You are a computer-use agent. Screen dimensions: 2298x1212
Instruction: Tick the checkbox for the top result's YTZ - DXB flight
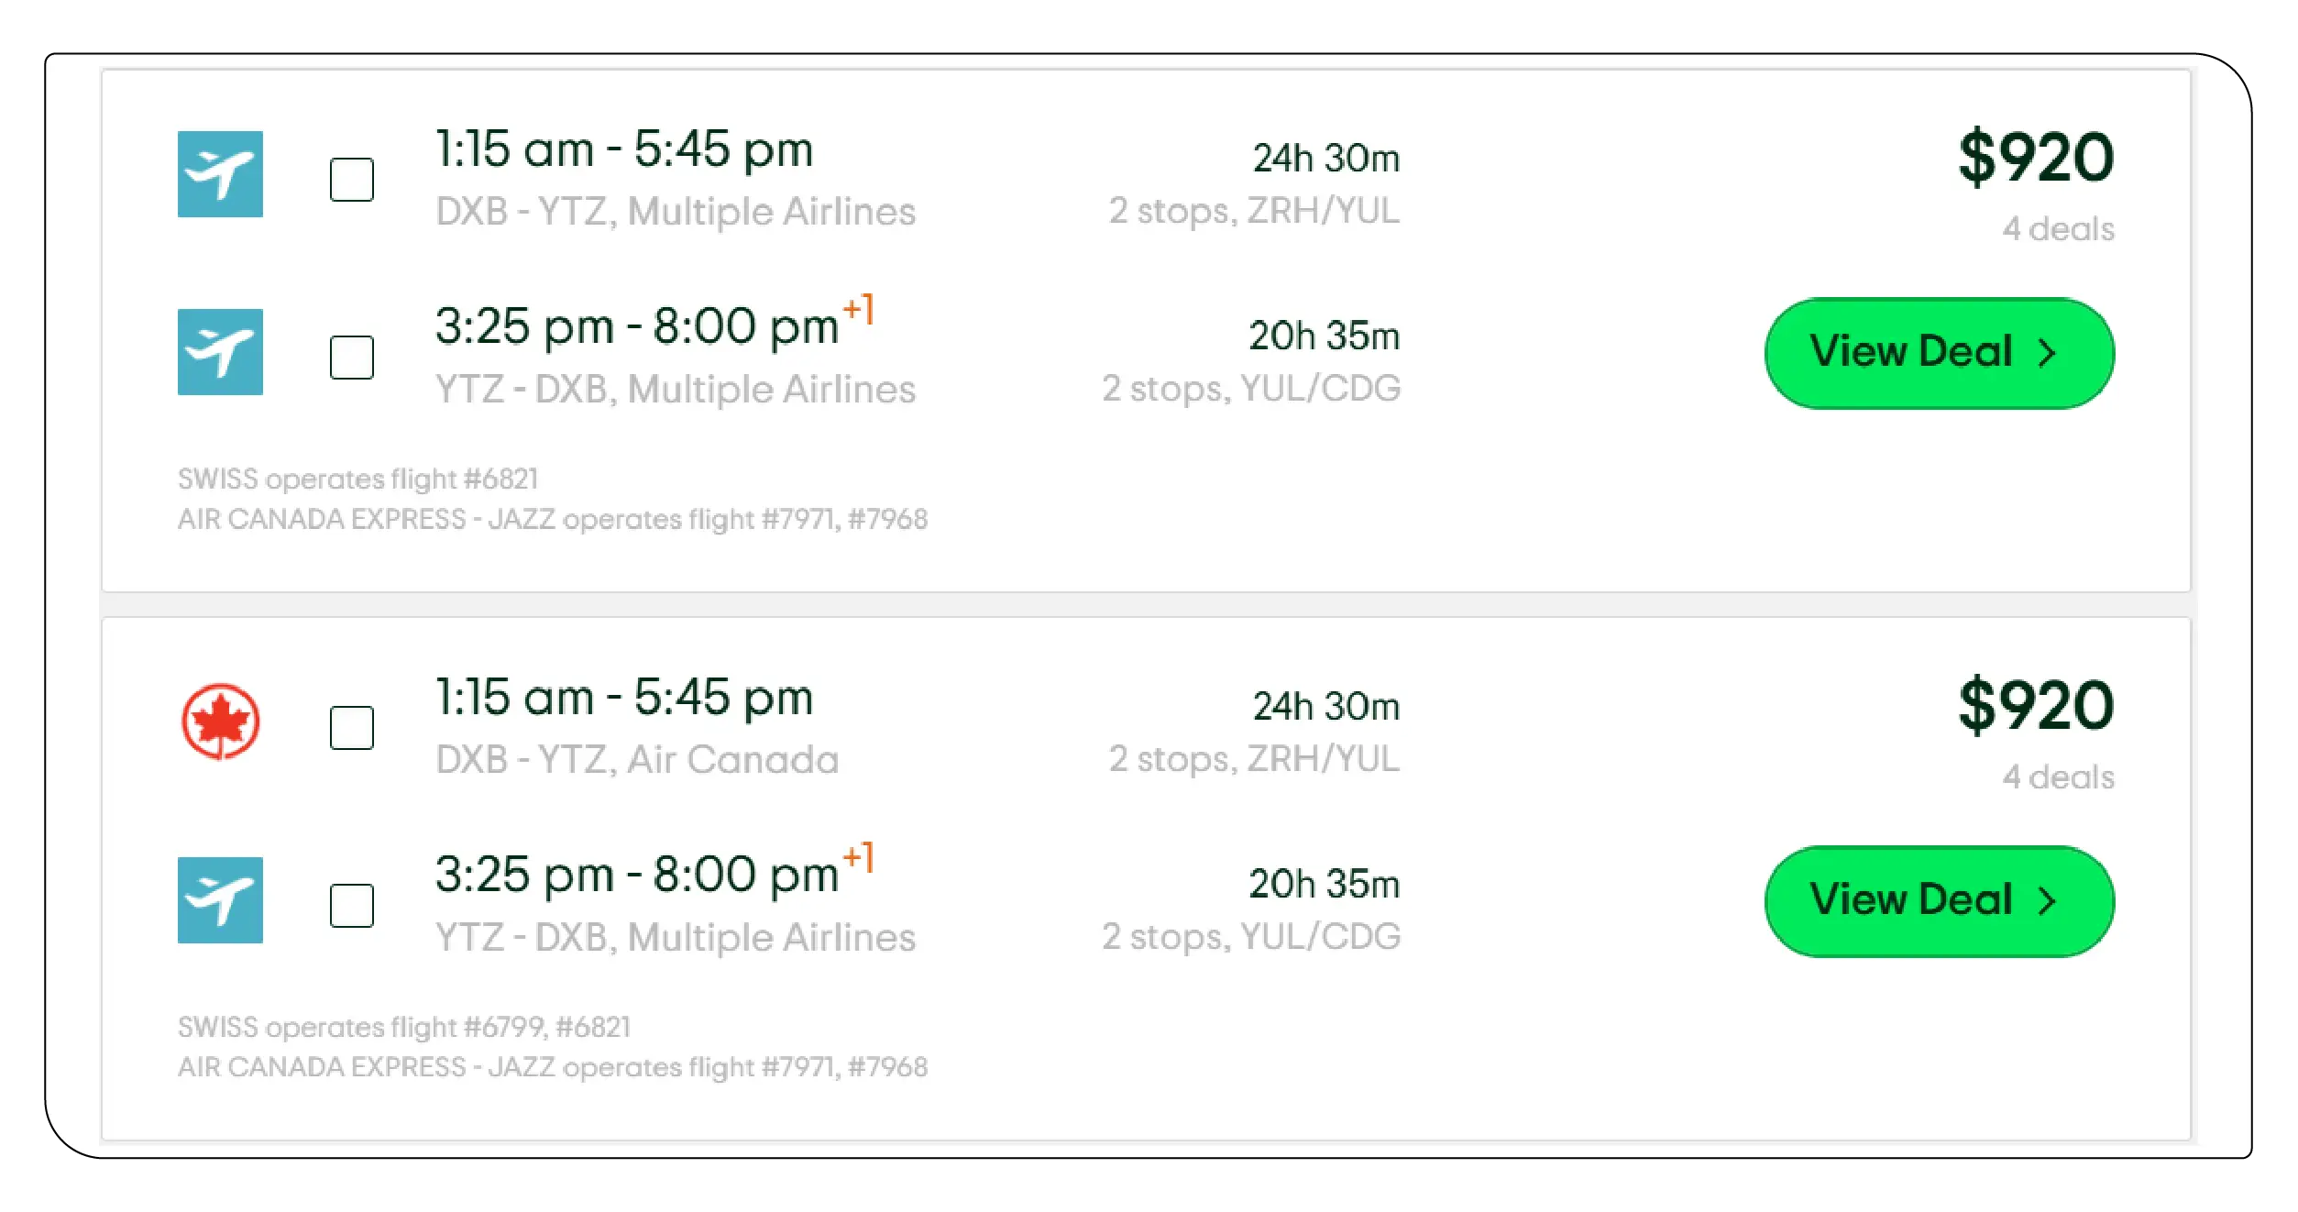click(352, 358)
